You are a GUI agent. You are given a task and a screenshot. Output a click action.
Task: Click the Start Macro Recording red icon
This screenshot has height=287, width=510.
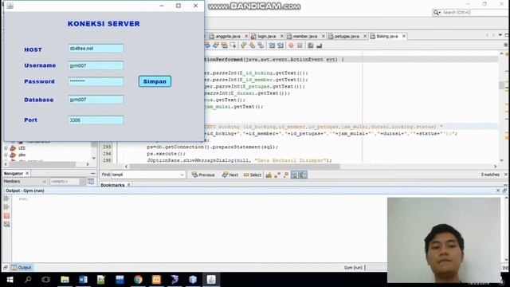point(291,45)
